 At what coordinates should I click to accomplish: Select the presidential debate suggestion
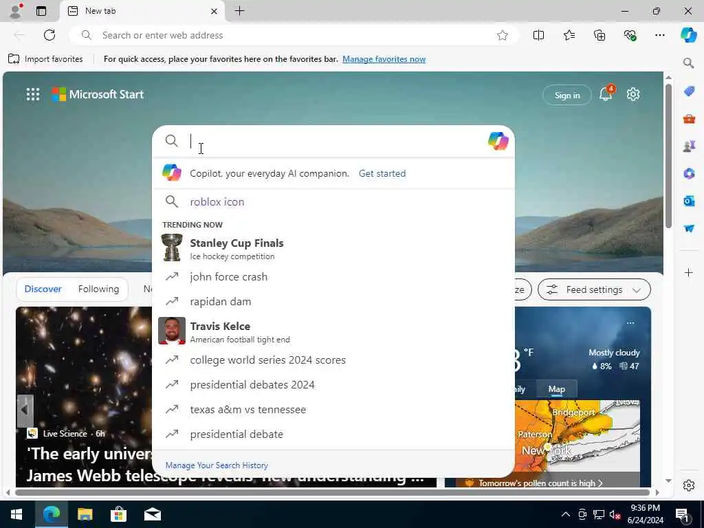(x=333, y=434)
